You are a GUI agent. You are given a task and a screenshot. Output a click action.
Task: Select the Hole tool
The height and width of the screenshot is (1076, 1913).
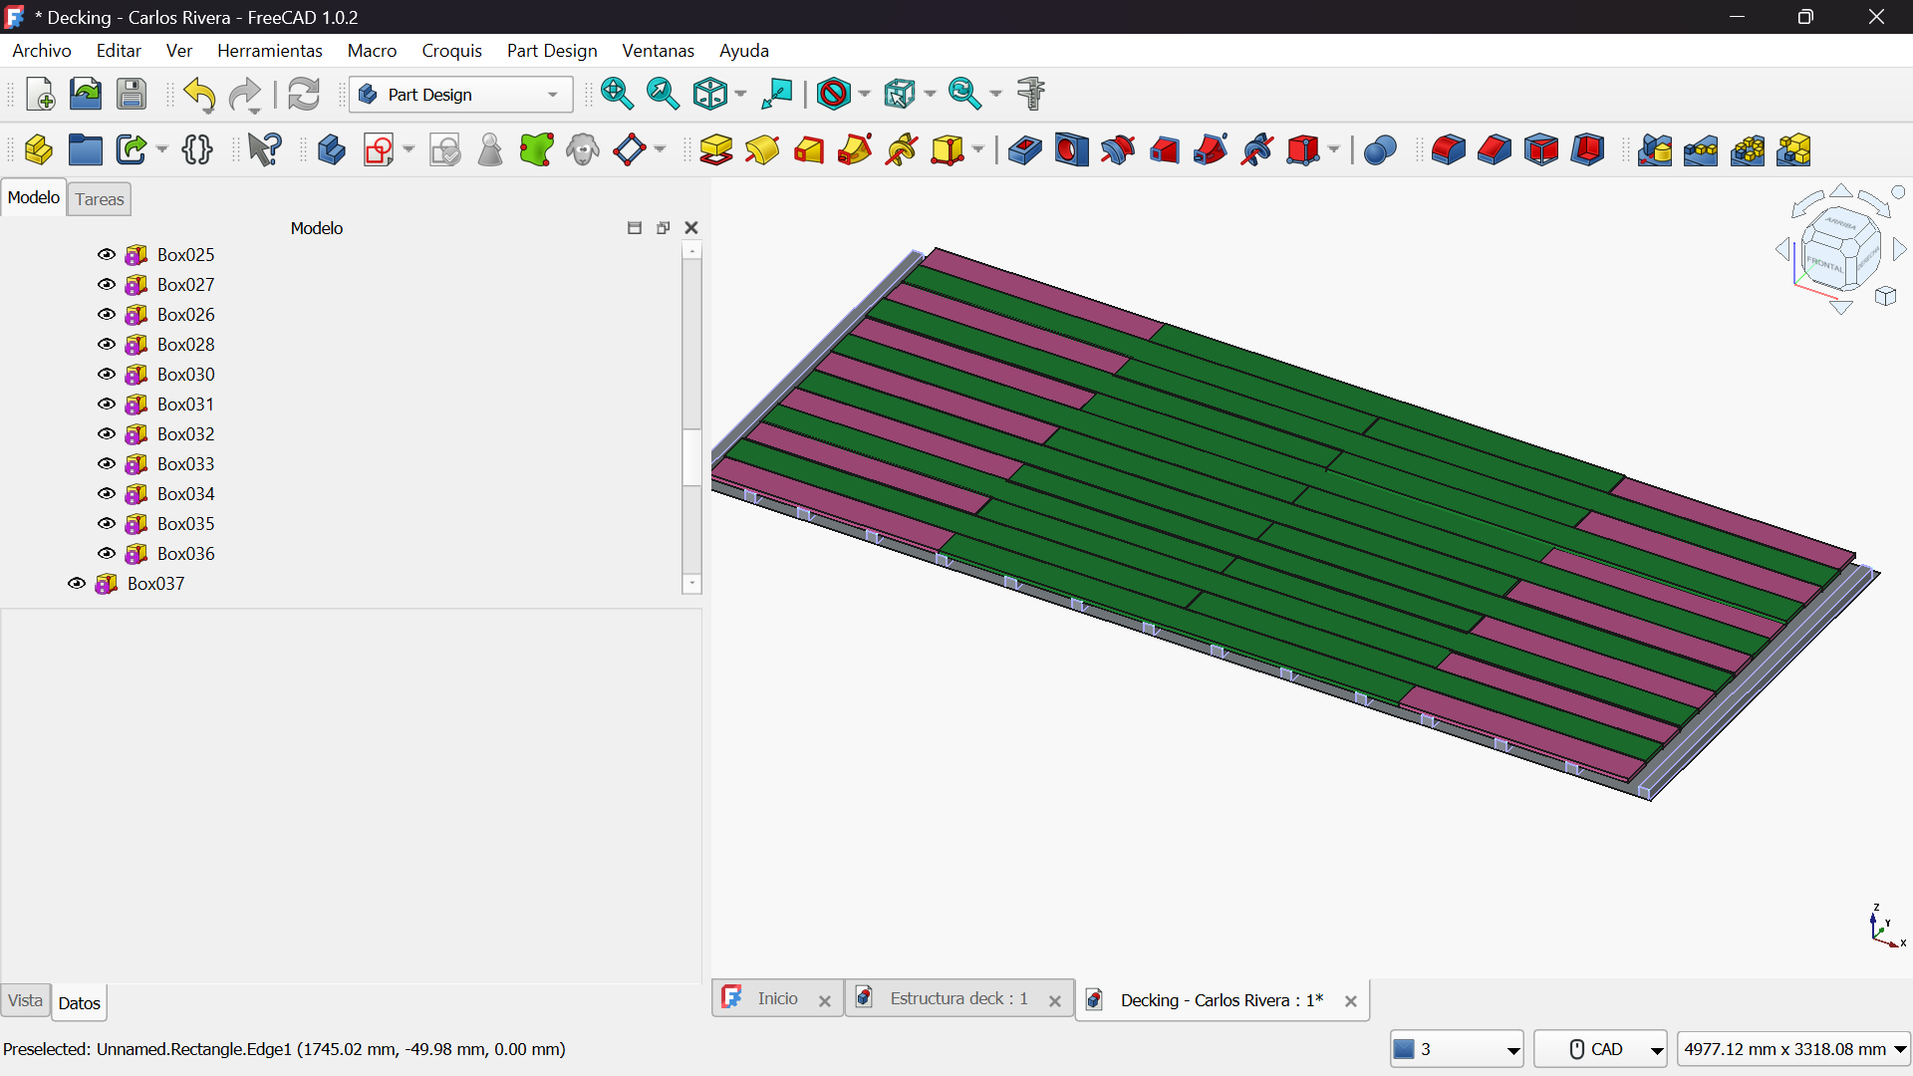[x=1071, y=150]
